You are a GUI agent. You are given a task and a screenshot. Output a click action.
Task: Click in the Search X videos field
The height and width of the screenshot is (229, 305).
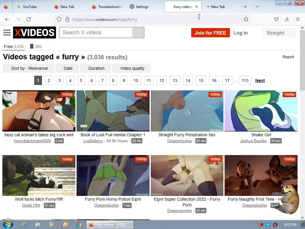96,33
